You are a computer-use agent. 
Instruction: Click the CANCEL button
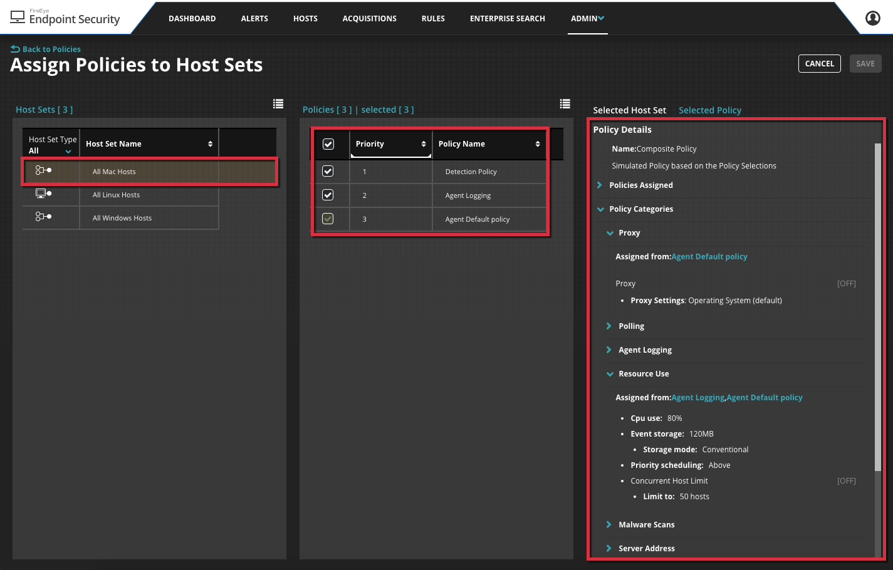coord(819,64)
